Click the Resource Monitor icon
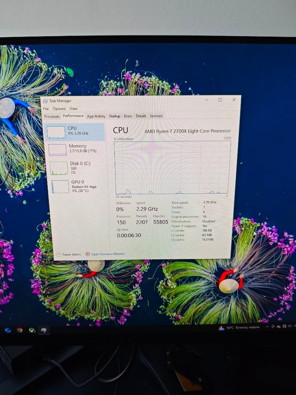Viewport: 296px width, 395px height. click(88, 254)
